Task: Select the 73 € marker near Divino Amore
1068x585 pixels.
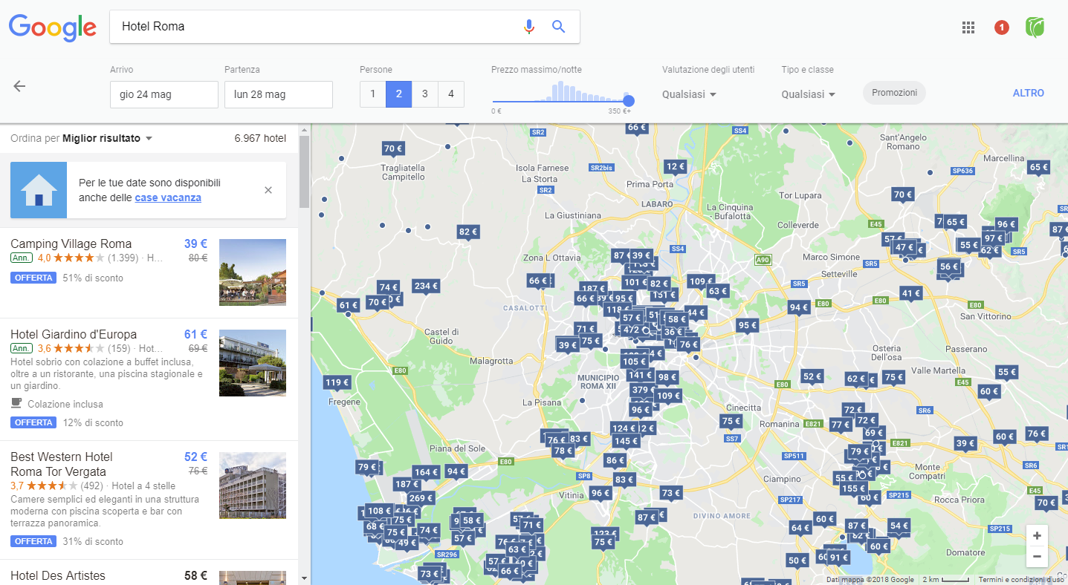Action: (x=670, y=494)
